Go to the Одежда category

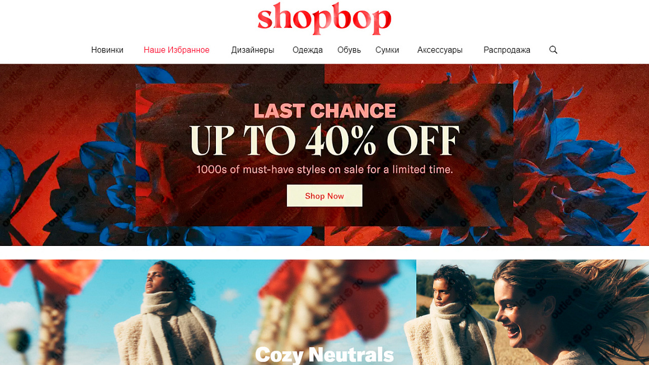click(308, 50)
